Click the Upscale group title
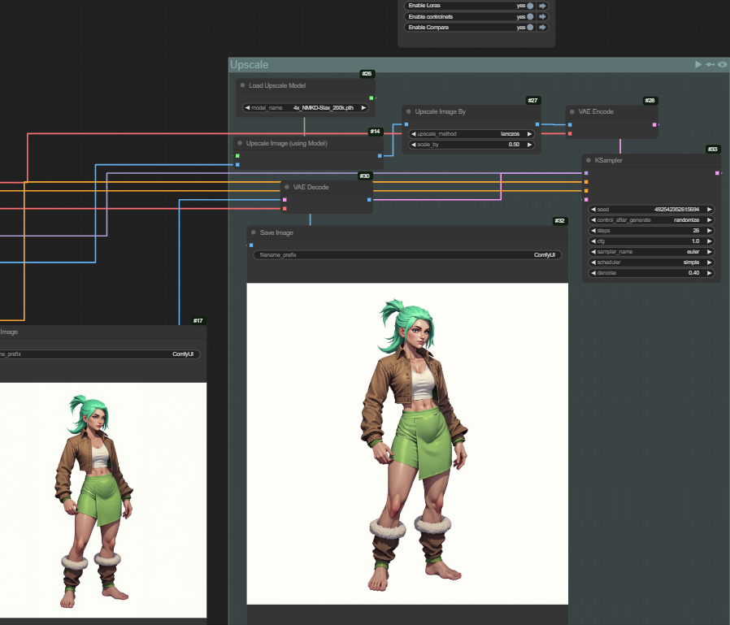The width and height of the screenshot is (730, 625). [249, 65]
